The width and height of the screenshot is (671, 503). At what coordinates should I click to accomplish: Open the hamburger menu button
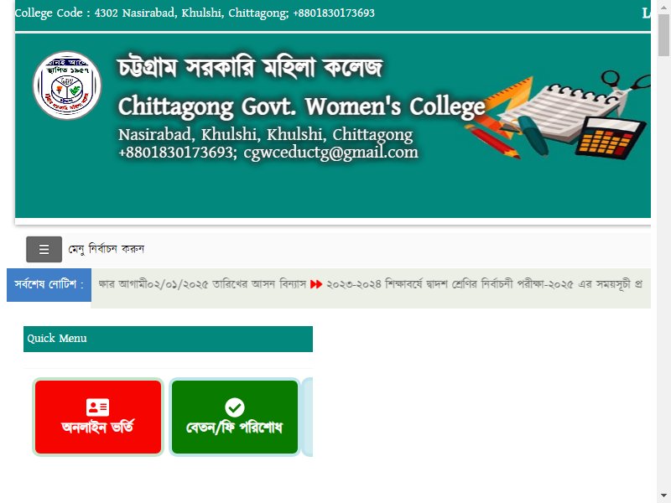point(44,249)
